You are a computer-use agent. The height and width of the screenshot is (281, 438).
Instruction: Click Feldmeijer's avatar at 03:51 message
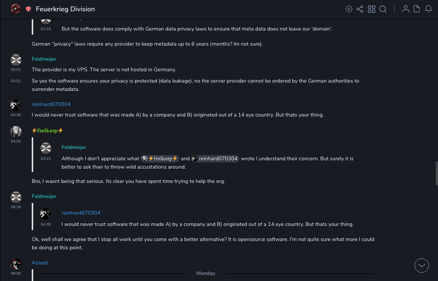[16, 60]
